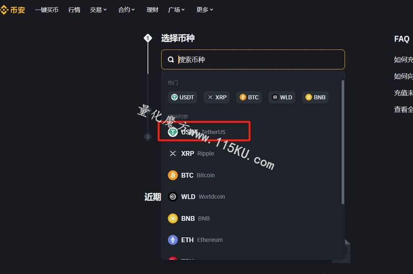The image size is (413, 274).
Task: Click the search magnifier icon
Action: [171, 60]
